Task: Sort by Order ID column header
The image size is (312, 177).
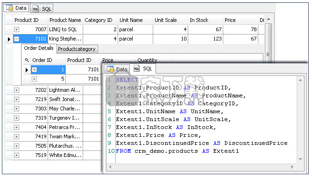Action: pyautogui.click(x=48, y=60)
